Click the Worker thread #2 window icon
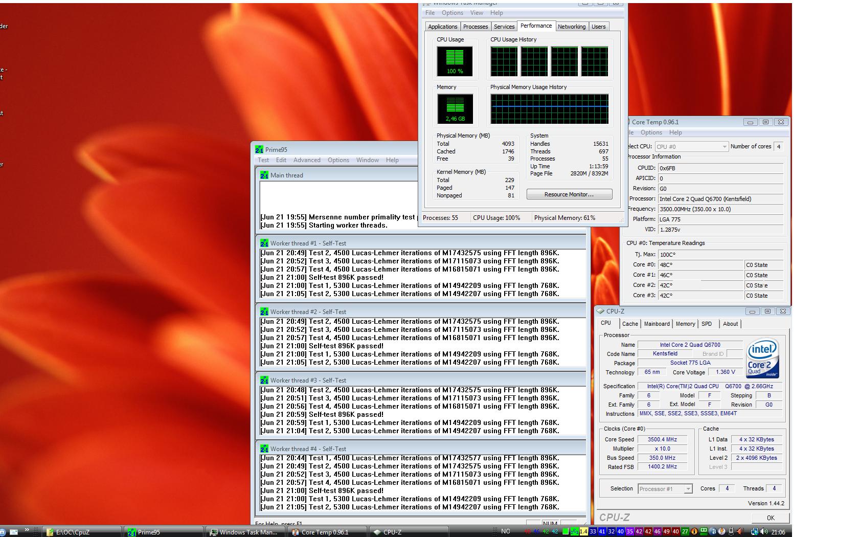 [264, 311]
